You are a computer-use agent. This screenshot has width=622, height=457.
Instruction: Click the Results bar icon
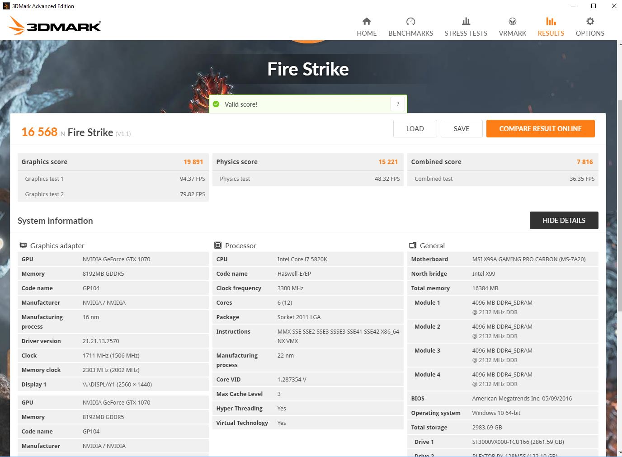551,21
